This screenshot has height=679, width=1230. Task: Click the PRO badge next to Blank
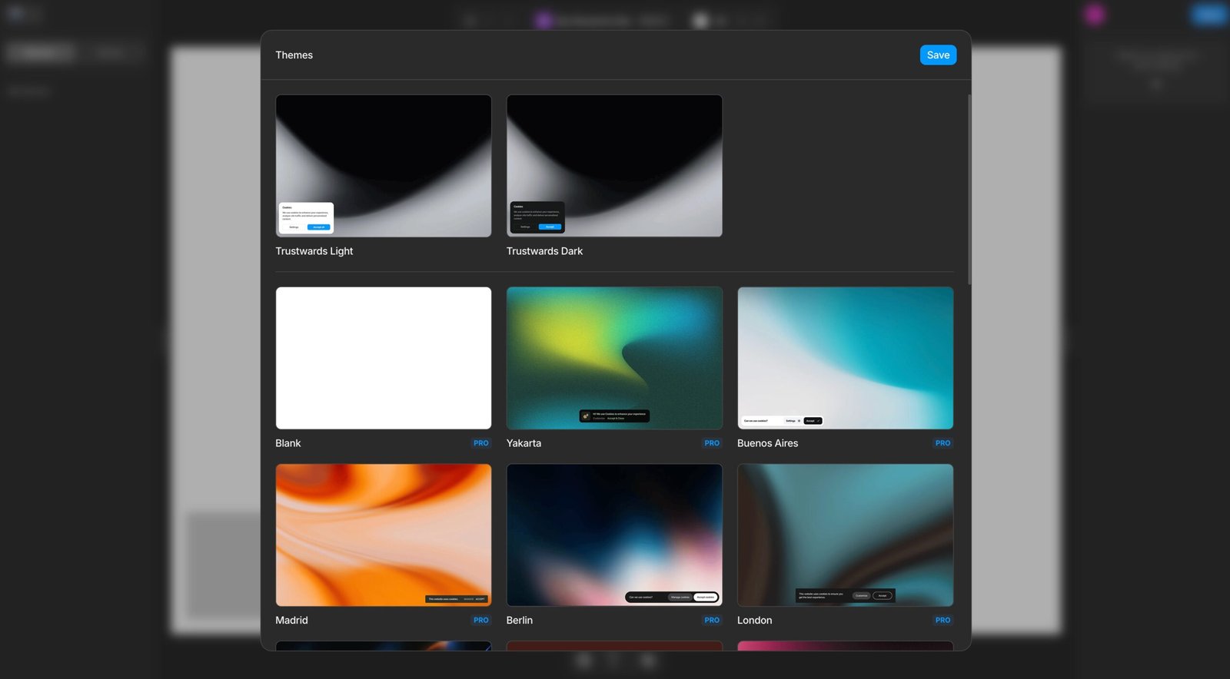pos(480,443)
